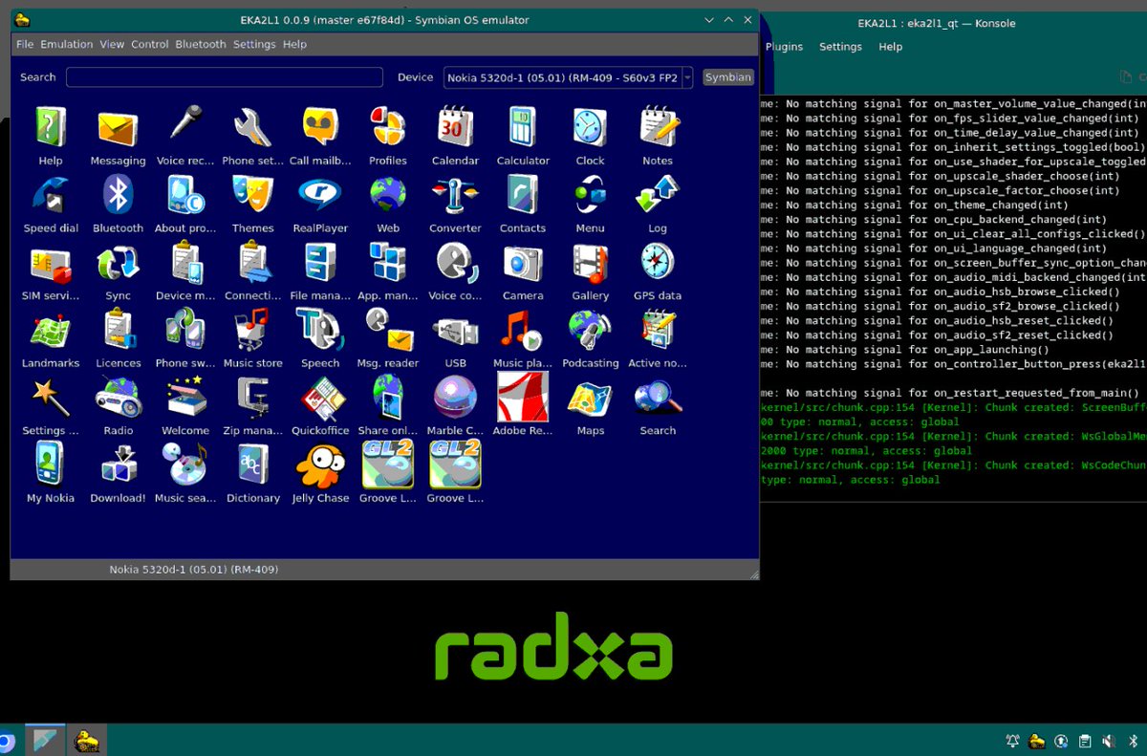Open the clipboard tray icon

[x=1085, y=741]
